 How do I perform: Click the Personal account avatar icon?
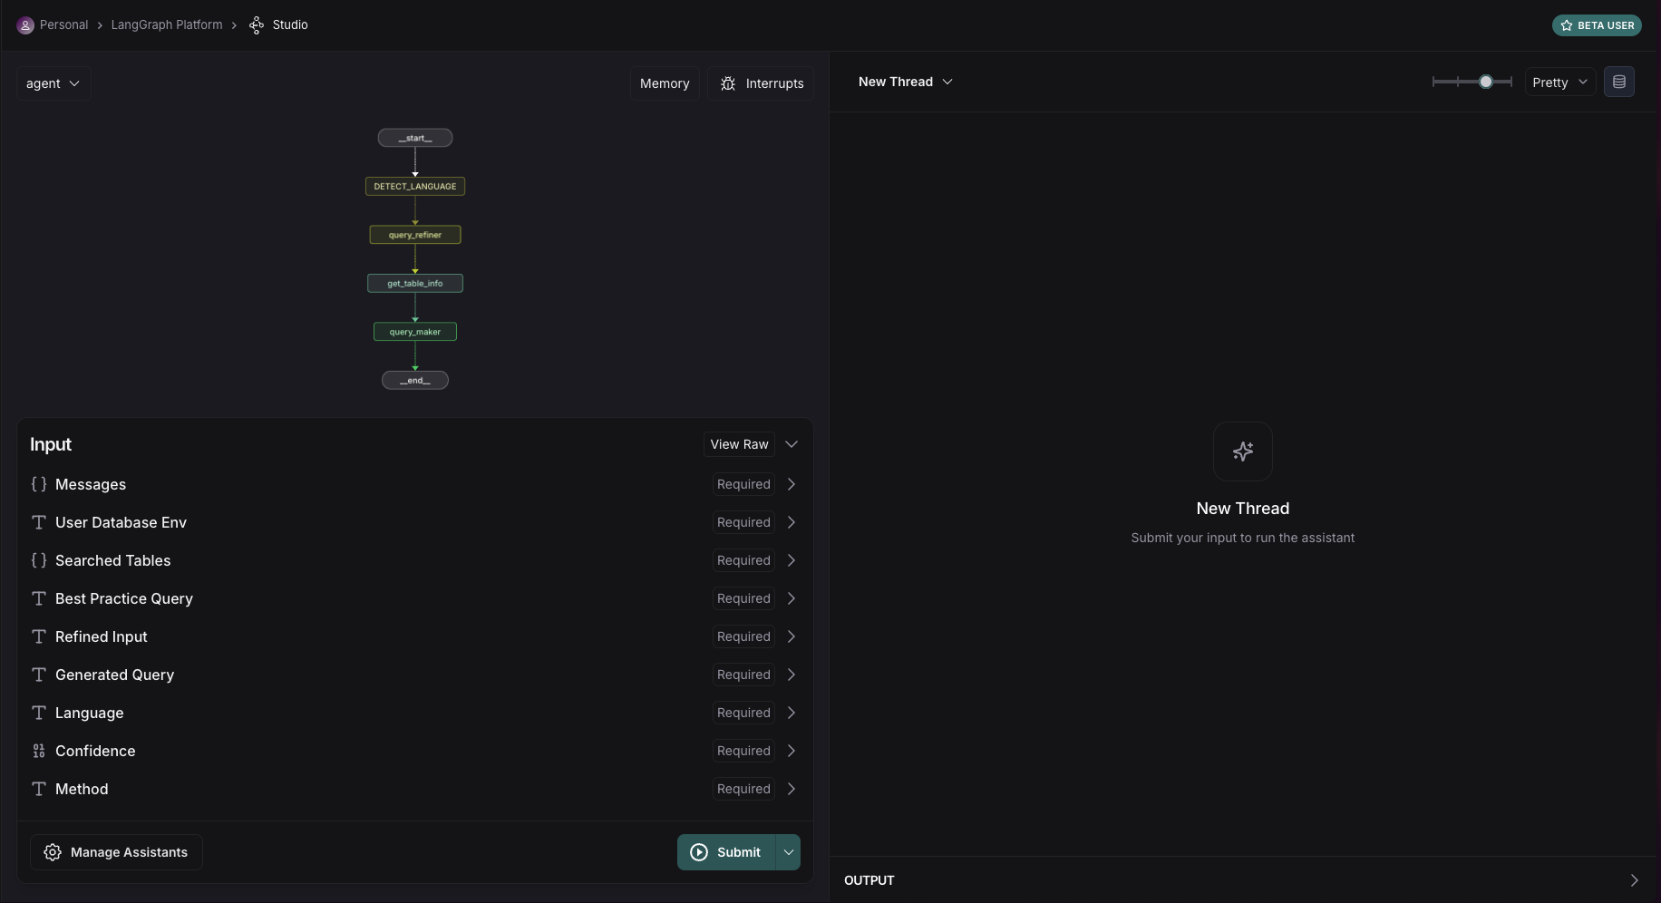[25, 25]
